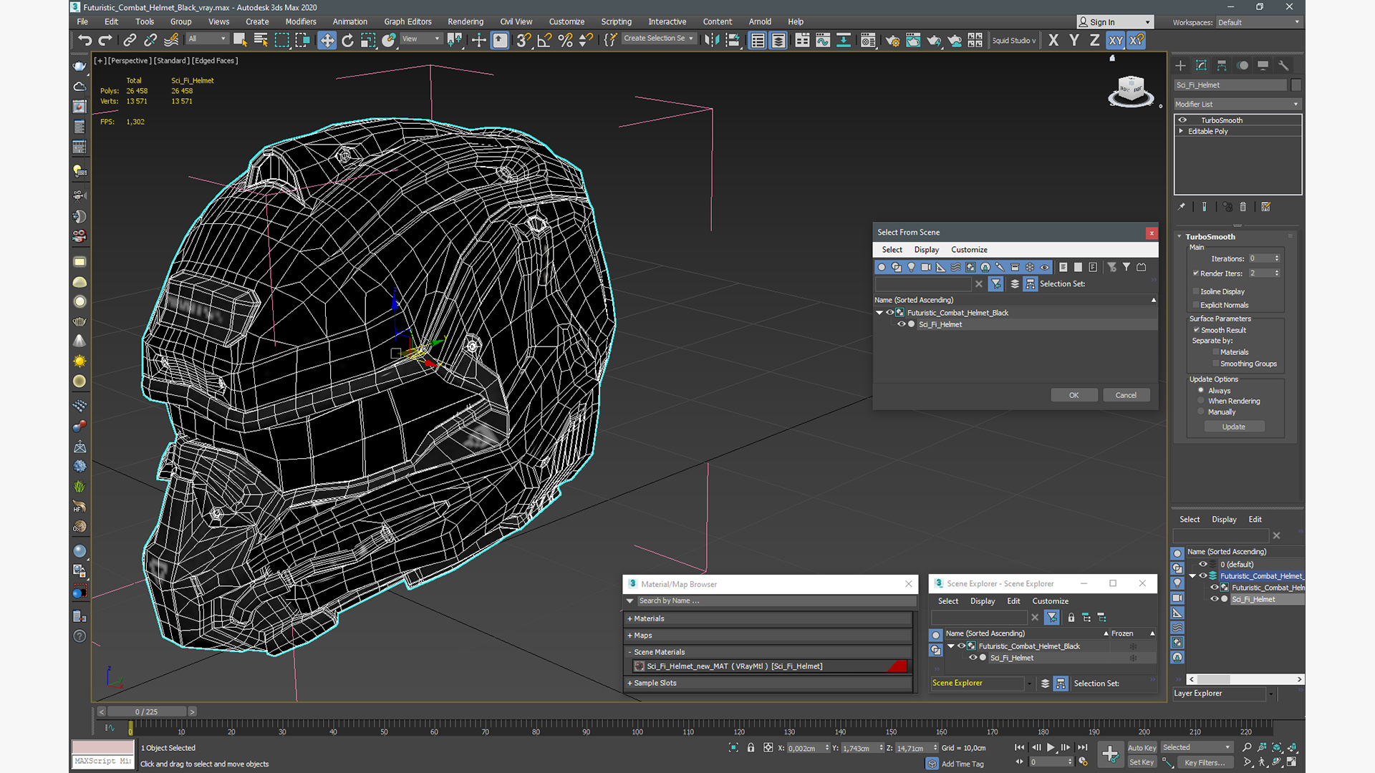Toggle Render Iters checkbox in TurboSmooth
The width and height of the screenshot is (1375, 773).
[x=1196, y=273]
